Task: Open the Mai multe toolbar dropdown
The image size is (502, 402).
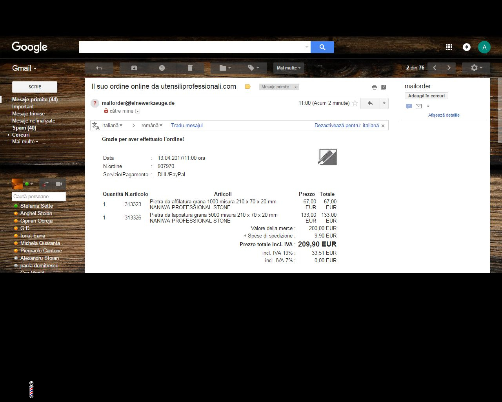Action: [289, 68]
